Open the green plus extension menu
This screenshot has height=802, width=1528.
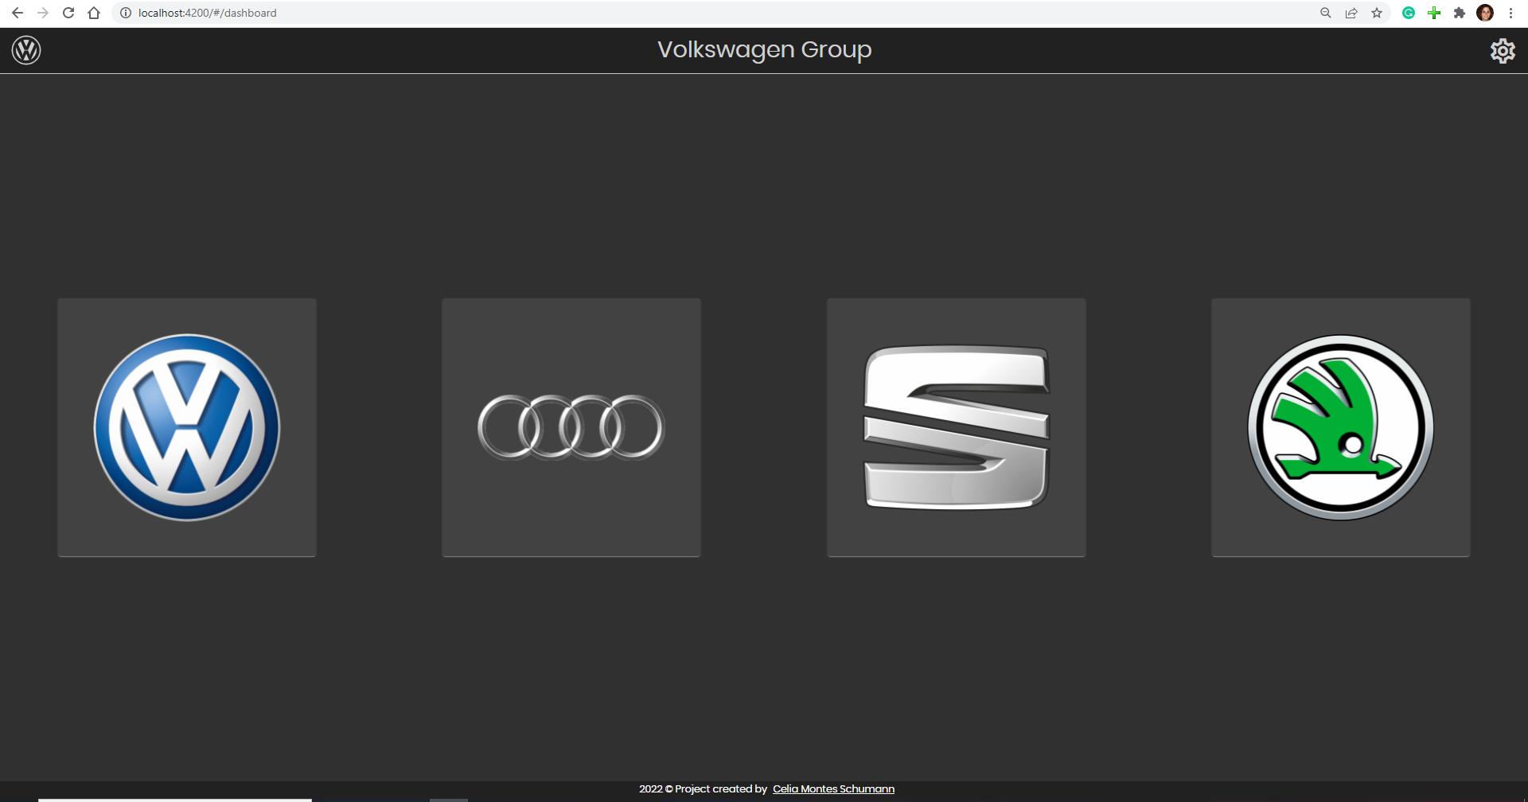point(1434,13)
